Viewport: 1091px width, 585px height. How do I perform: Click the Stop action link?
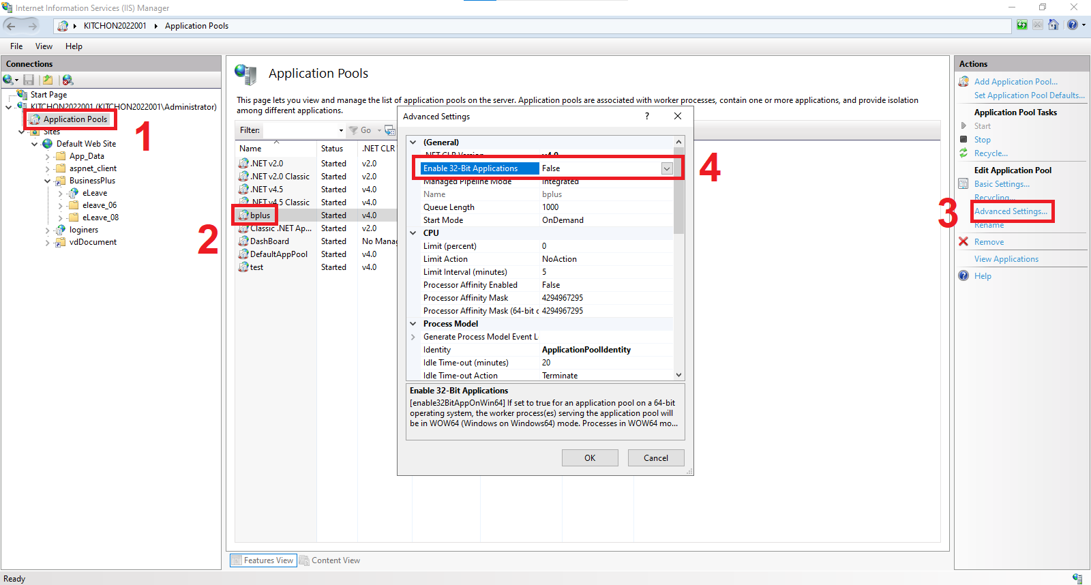click(982, 140)
